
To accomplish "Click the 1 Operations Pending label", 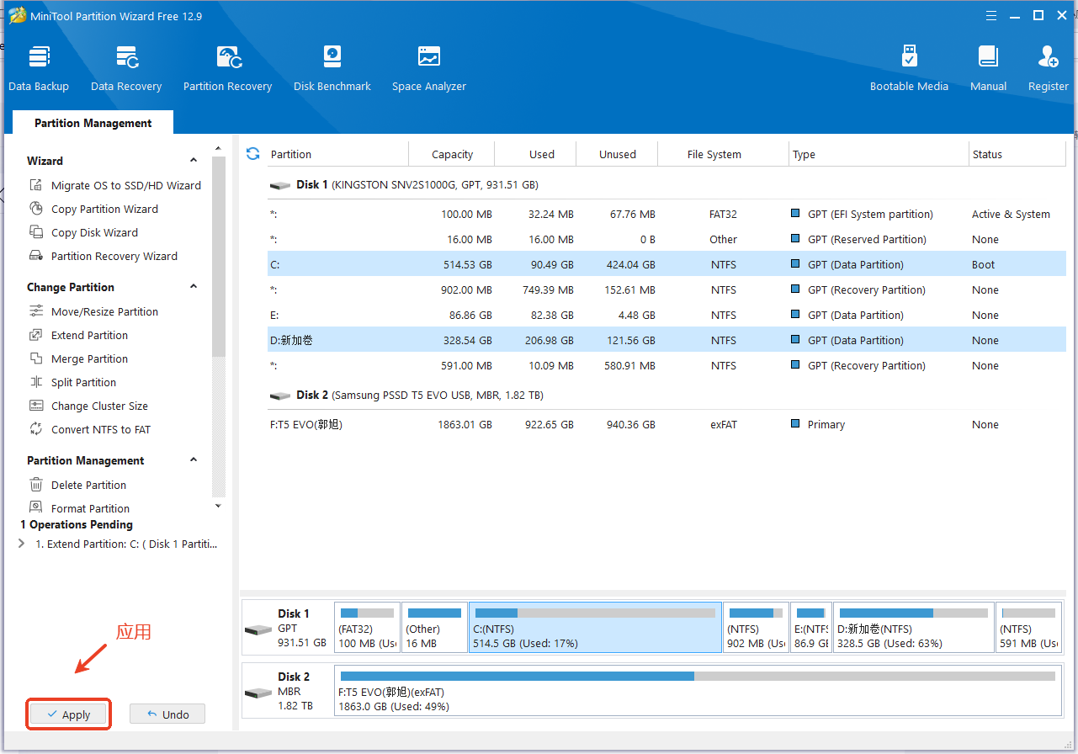I will 77,524.
